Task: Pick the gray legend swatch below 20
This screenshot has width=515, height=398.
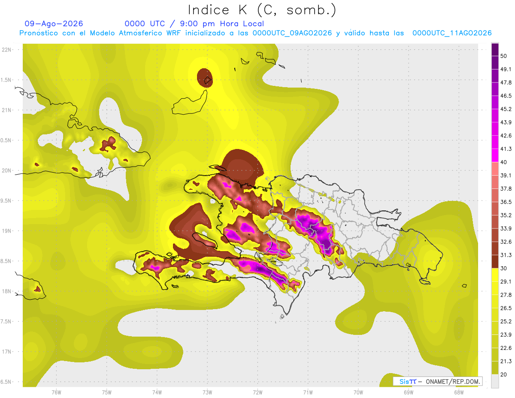Action: coord(495,381)
